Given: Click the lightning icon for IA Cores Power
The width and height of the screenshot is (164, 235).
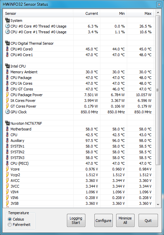Looking at the screenshot, I should coord(7,101).
